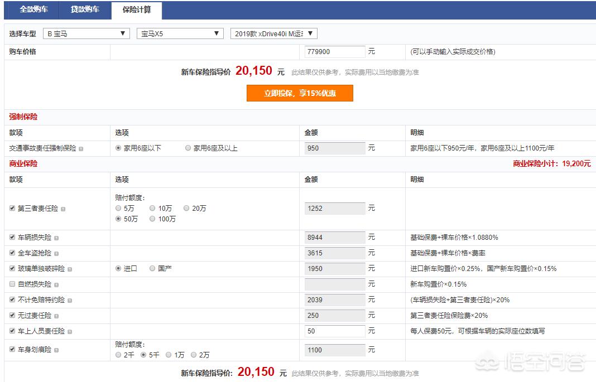Click the compulsory insurance amount field 950
Image resolution: width=596 pixels, height=382 pixels.
335,148
